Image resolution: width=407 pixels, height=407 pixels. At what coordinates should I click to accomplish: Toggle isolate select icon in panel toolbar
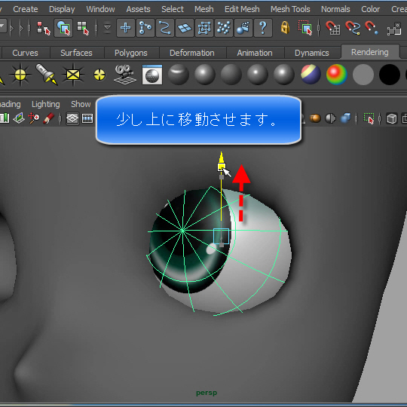point(369,118)
